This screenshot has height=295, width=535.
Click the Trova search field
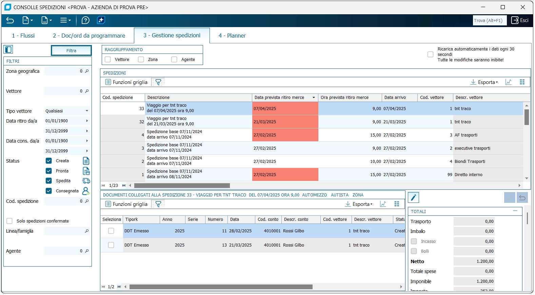click(x=489, y=20)
